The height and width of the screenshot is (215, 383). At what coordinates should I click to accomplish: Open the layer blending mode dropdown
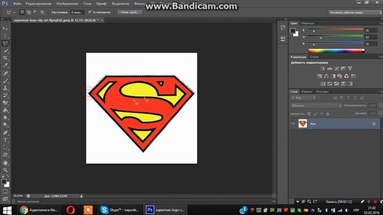pos(316,106)
